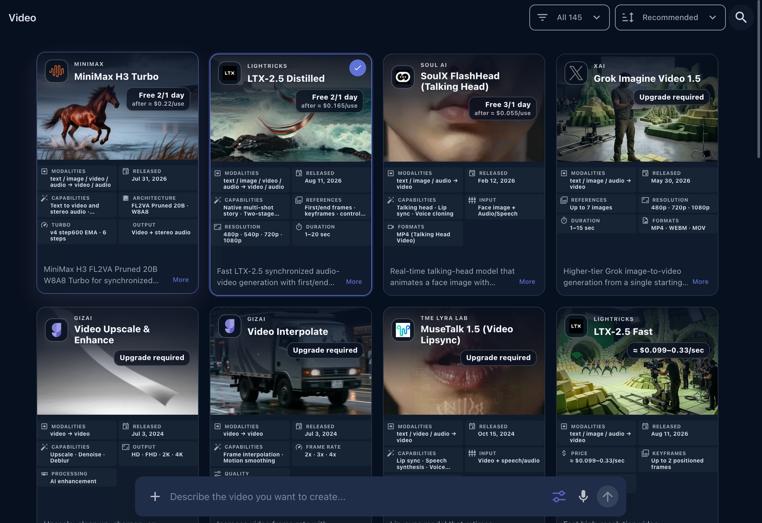Click the LTX logo on LTX-2.5 Distilled
The height and width of the screenshot is (523, 762).
230,73
